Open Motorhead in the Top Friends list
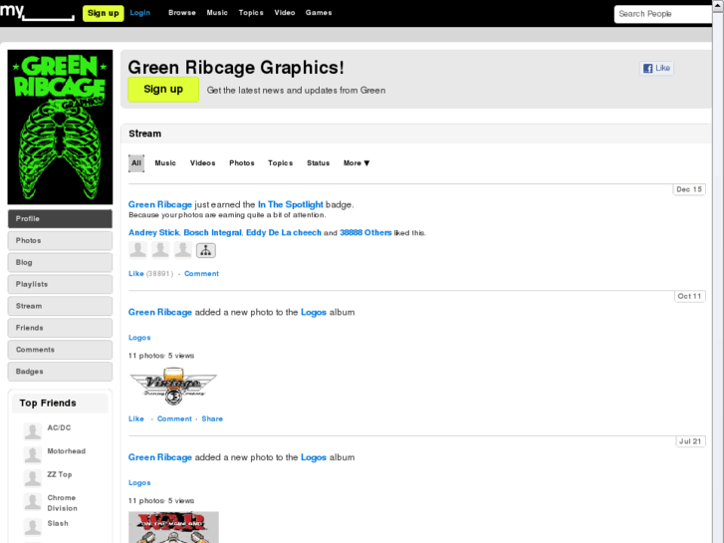The height and width of the screenshot is (543, 724). (67, 451)
